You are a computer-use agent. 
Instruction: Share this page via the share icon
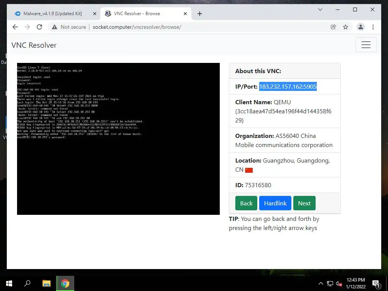(333, 27)
